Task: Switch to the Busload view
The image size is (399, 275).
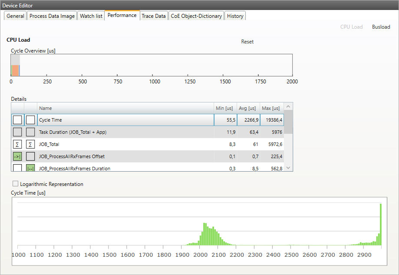Action: (x=381, y=27)
